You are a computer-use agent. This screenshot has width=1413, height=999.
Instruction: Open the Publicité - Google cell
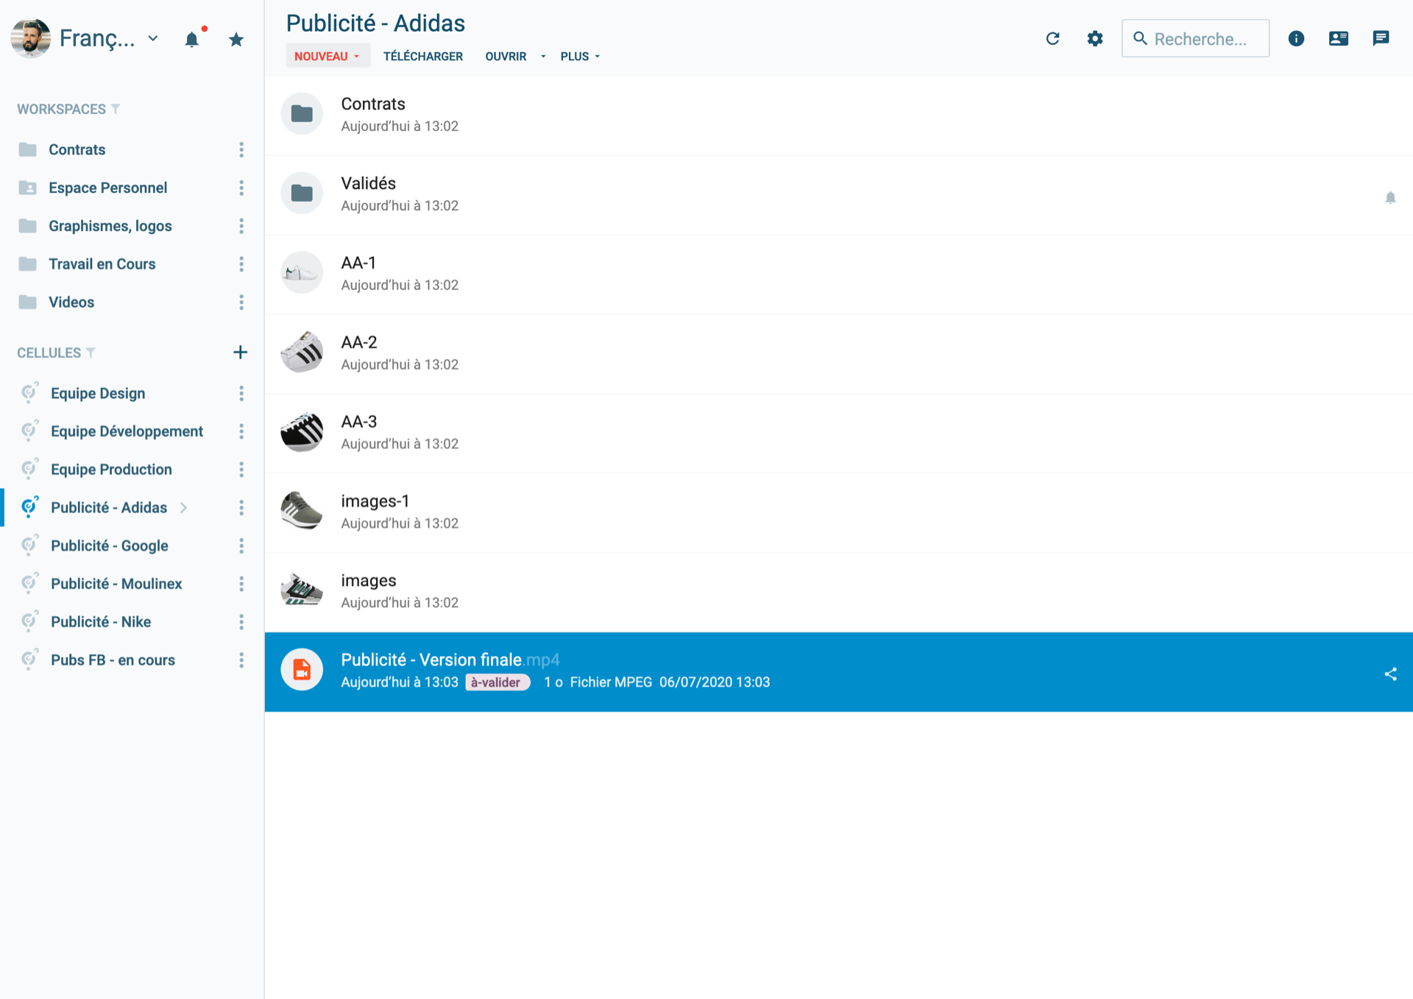[x=110, y=546]
